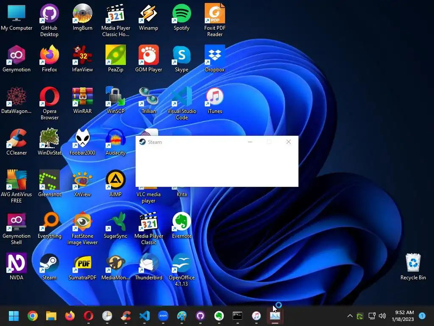The image size is (434, 326).
Task: Select the Winamp desktop icon
Action: tap(148, 17)
